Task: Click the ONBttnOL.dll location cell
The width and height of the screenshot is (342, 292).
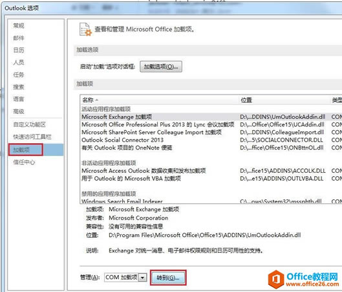Action: [282, 148]
